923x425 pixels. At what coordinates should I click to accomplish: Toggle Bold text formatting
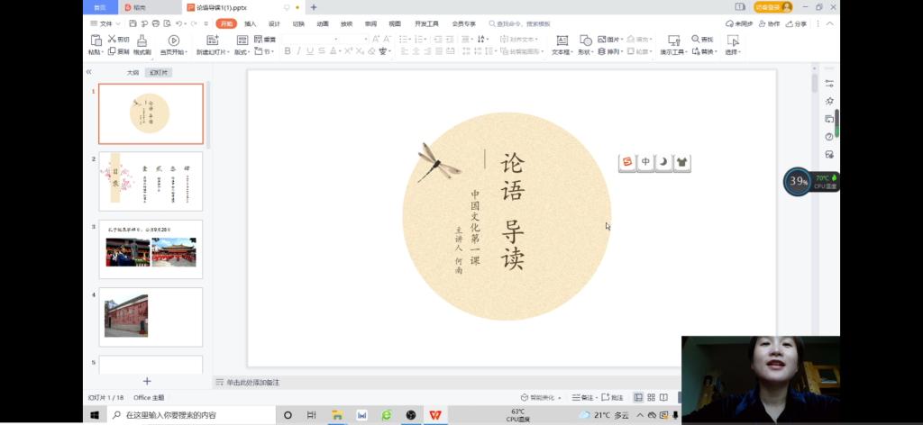288,51
